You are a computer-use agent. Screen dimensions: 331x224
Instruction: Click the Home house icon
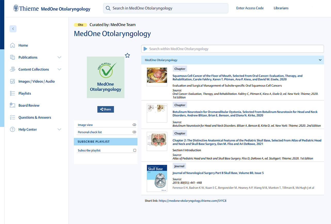point(12,45)
